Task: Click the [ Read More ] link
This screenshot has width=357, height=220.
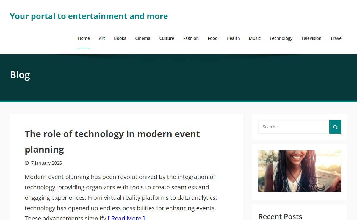Action: 126,218
